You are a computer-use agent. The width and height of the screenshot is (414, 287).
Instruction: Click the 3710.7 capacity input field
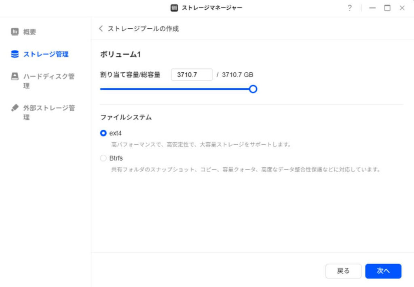pyautogui.click(x=192, y=74)
